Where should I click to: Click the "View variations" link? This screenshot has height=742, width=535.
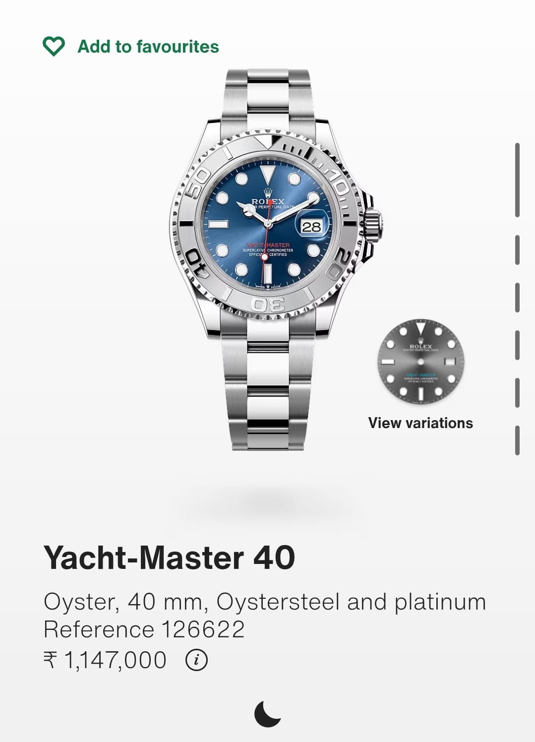[x=420, y=423]
